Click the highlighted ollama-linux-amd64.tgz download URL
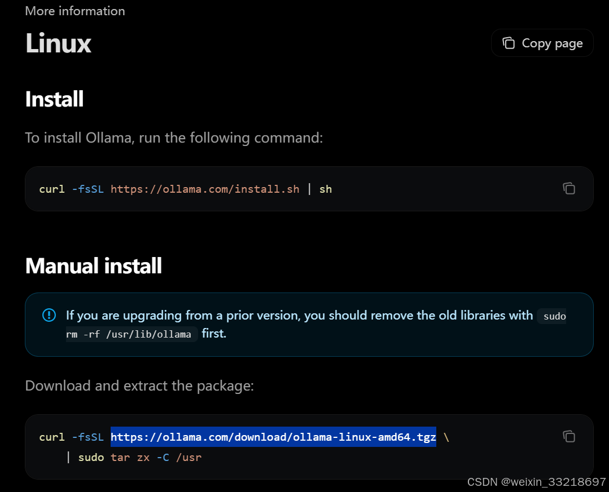 273,437
